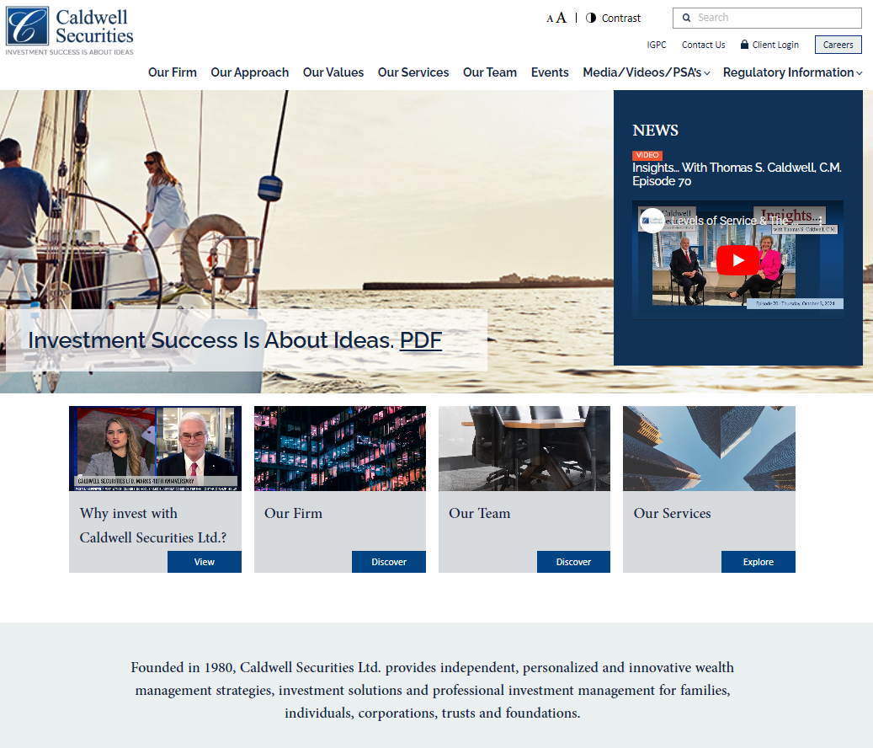Toggle the Contrast mode
Viewport: 873px width, 748px height.
pos(613,18)
